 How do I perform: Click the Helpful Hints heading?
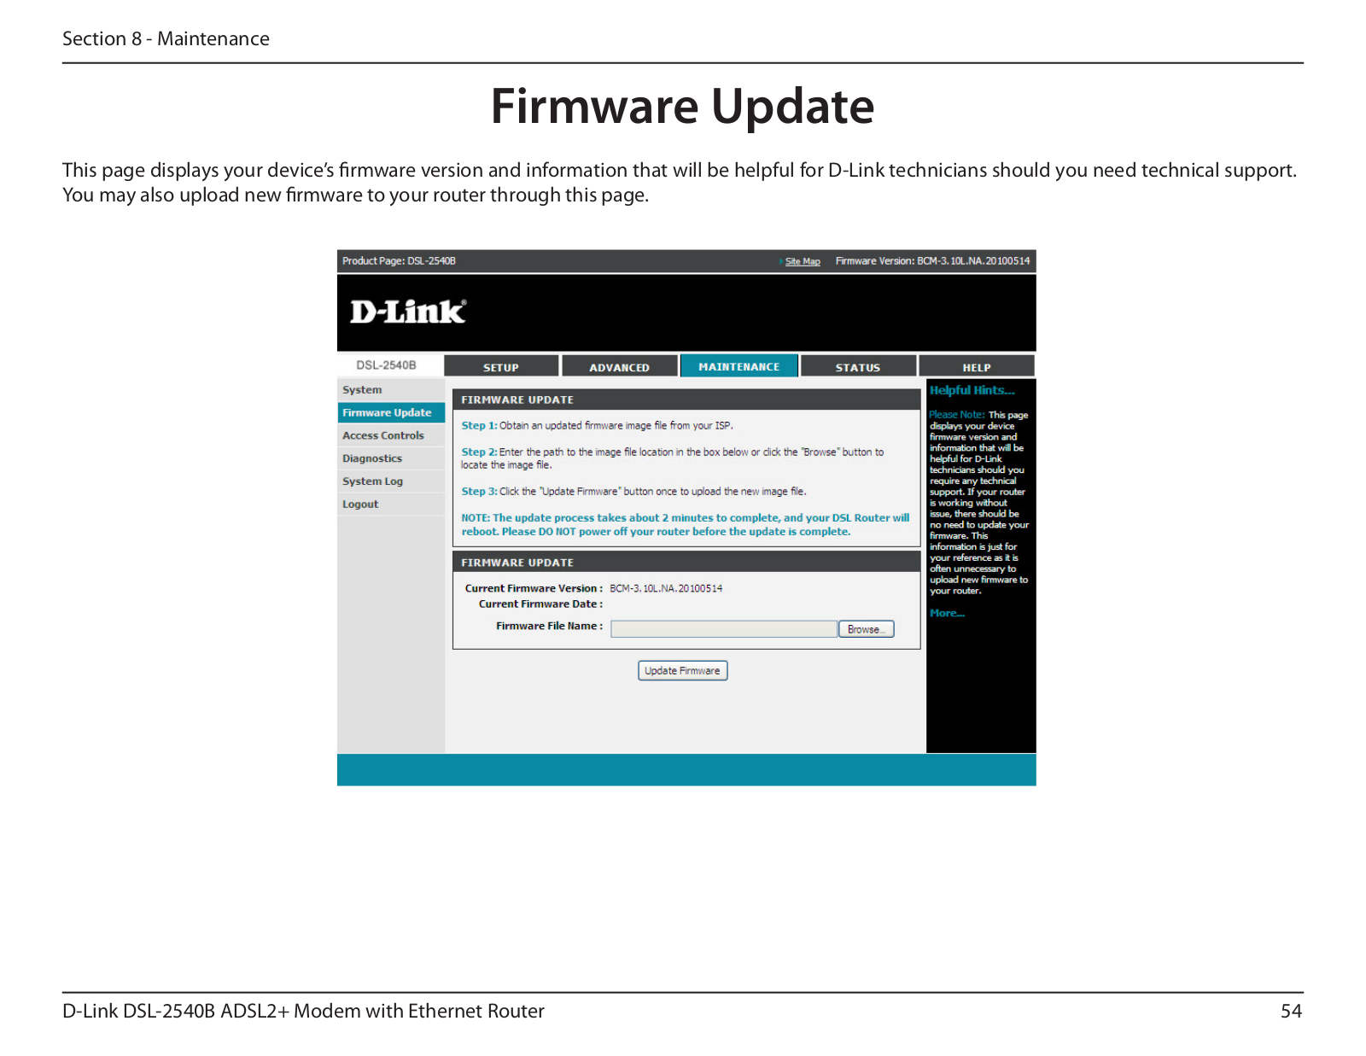coord(972,390)
